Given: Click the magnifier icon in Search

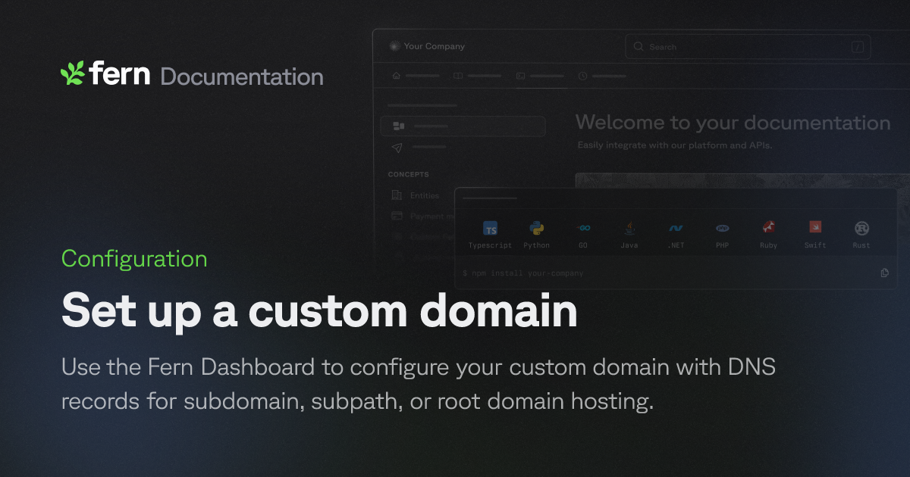Looking at the screenshot, I should [x=639, y=47].
